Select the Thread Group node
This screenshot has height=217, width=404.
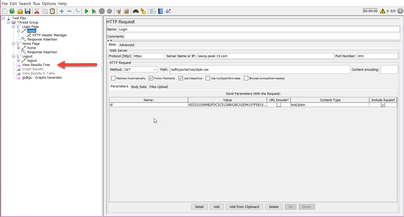pyautogui.click(x=28, y=23)
